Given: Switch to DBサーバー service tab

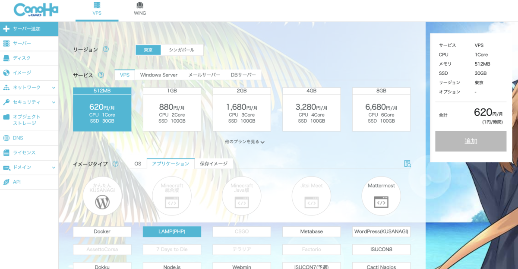Looking at the screenshot, I should coord(243,75).
